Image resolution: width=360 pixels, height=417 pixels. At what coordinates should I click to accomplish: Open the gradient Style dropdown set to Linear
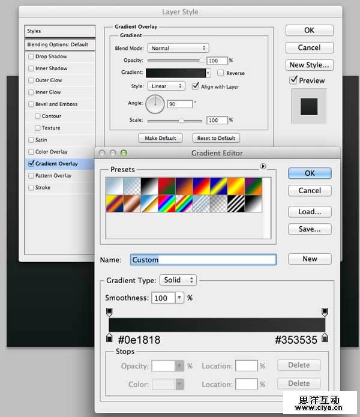[x=166, y=86]
